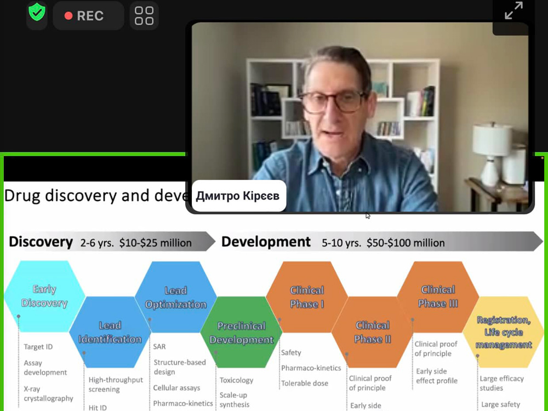The width and height of the screenshot is (548, 411).
Task: Click the Early Discovery hexagon
Action: (x=44, y=296)
